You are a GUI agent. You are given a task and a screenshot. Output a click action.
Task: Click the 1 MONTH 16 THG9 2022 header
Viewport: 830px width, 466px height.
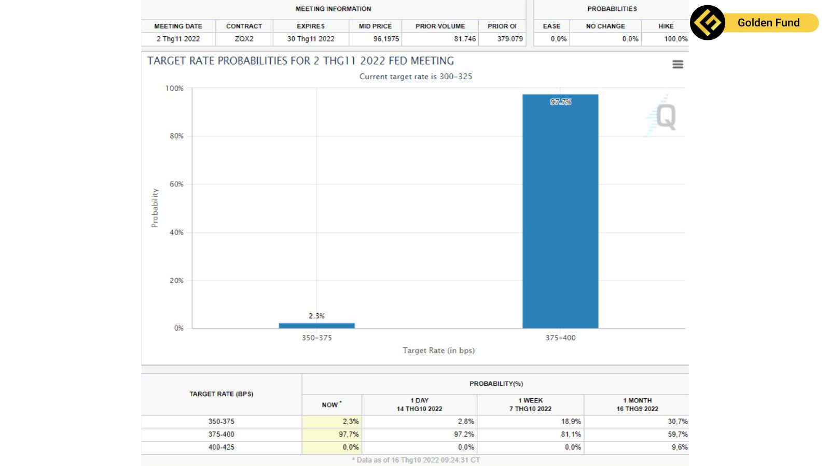637,404
